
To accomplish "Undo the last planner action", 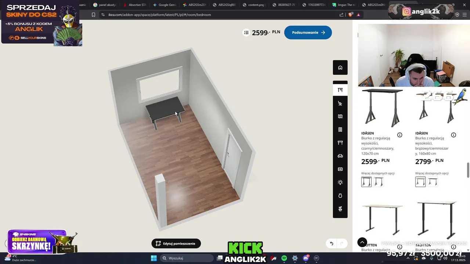I will point(332,243).
